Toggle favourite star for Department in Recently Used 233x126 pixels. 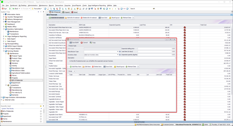click(x=41, y=116)
